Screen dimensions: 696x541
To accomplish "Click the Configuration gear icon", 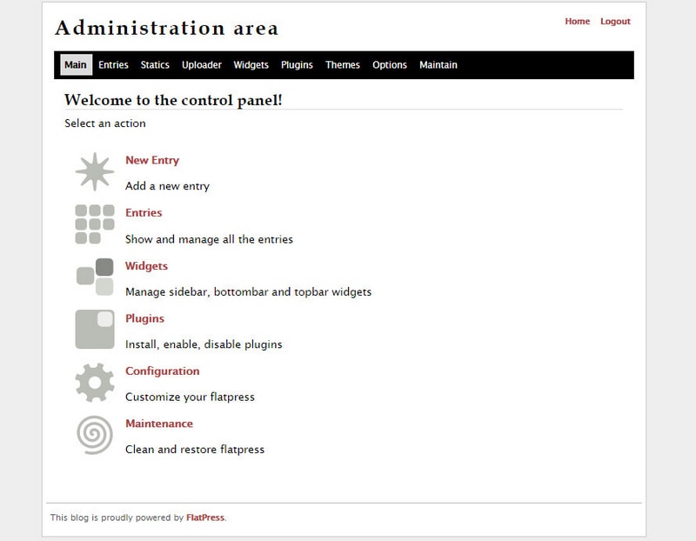I will tap(95, 382).
